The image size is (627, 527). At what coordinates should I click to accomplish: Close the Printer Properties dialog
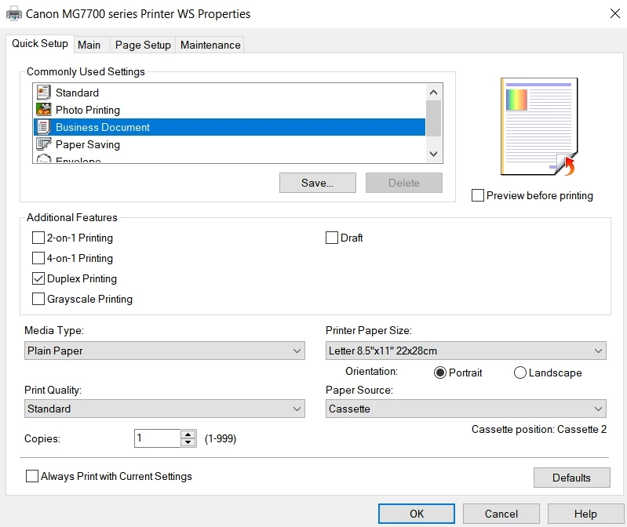615,13
